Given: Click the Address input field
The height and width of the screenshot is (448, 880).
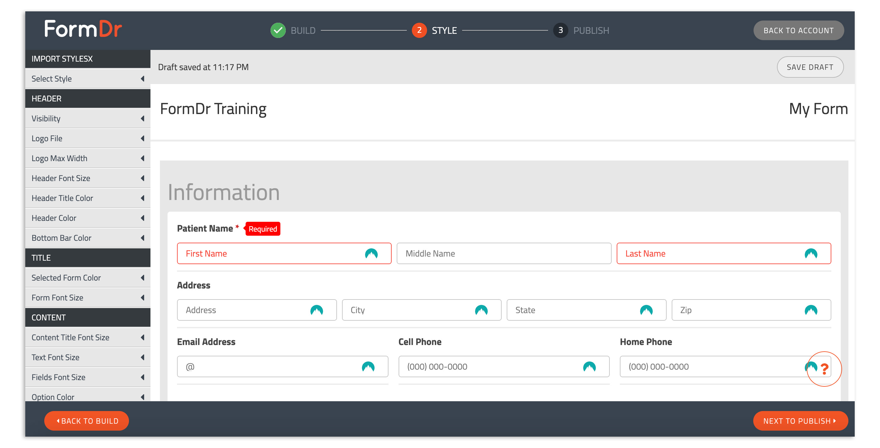Looking at the screenshot, I should click(257, 310).
